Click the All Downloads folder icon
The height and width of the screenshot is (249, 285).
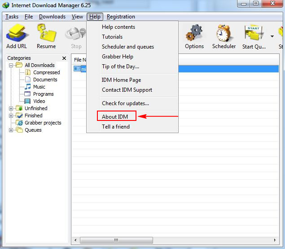pos(19,65)
